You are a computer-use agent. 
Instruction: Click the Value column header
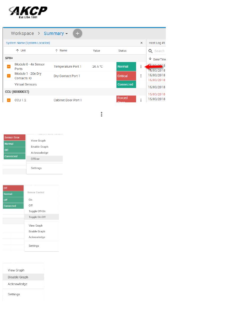click(x=97, y=51)
